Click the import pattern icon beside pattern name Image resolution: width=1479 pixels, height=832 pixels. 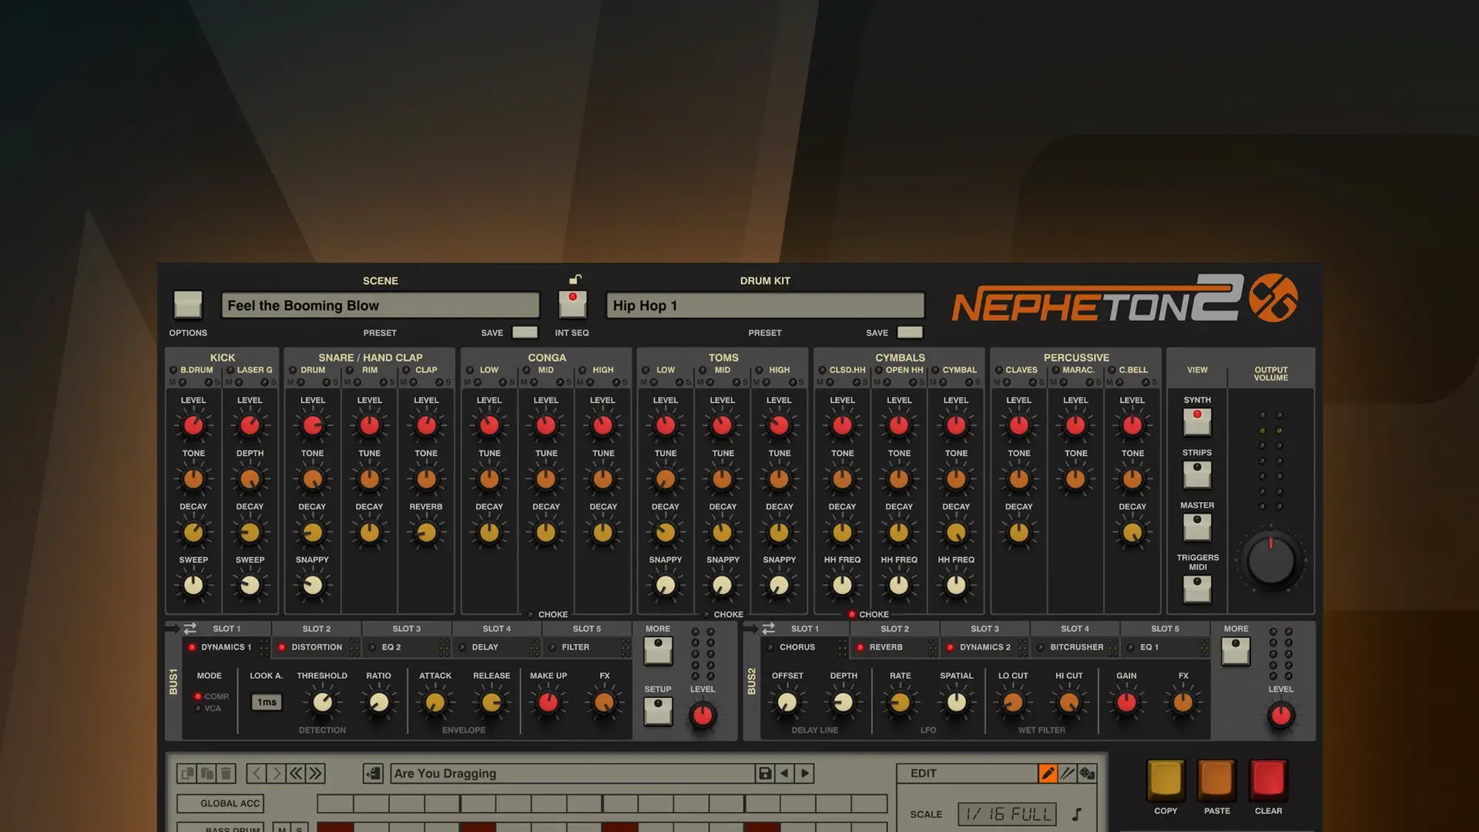tap(373, 773)
